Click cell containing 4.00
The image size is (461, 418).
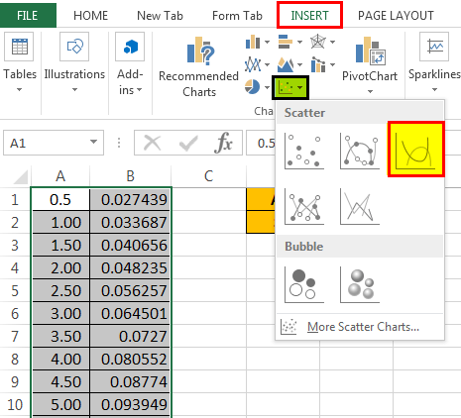[60, 360]
